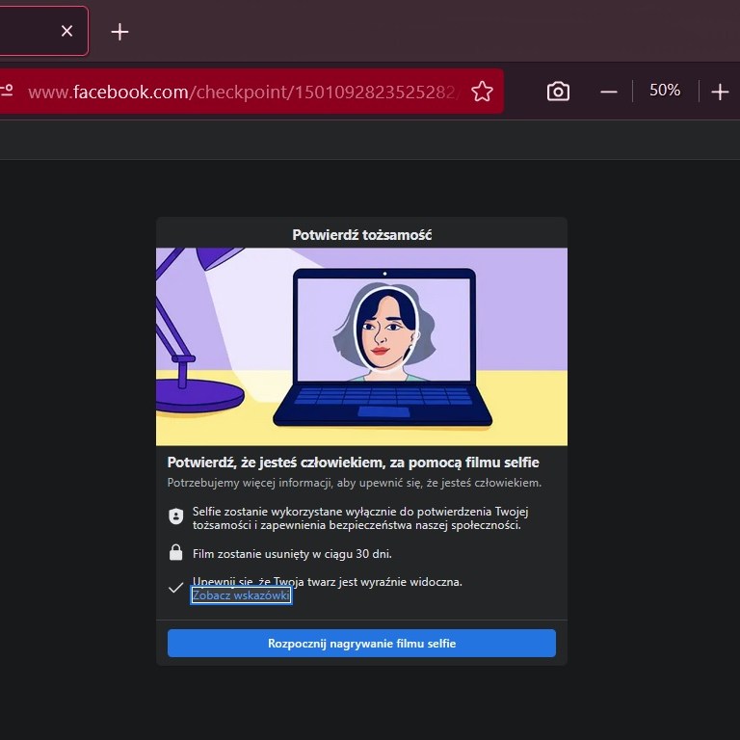Click the laptop in the selfie illustration

pyautogui.click(x=383, y=347)
